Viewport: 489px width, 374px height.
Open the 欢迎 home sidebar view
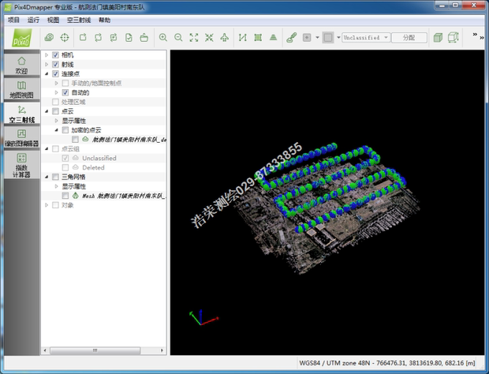click(x=21, y=65)
